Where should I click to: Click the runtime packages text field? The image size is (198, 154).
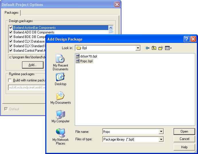pos(27,87)
